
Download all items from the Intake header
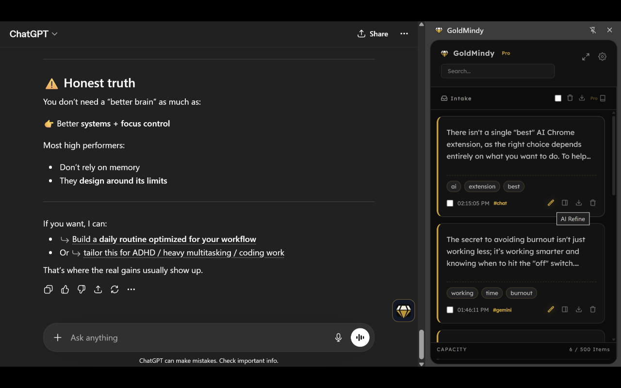[582, 98]
